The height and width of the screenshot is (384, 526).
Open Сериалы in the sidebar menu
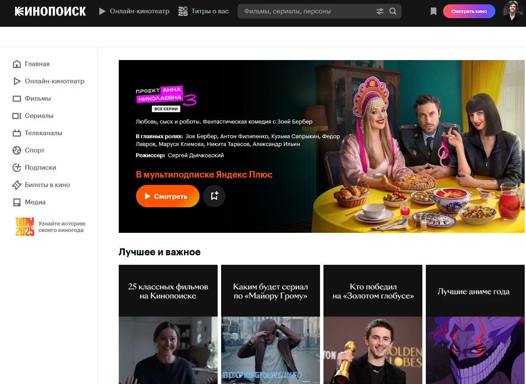[39, 116]
